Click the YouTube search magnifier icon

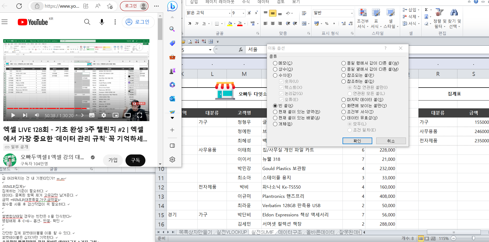[87, 22]
